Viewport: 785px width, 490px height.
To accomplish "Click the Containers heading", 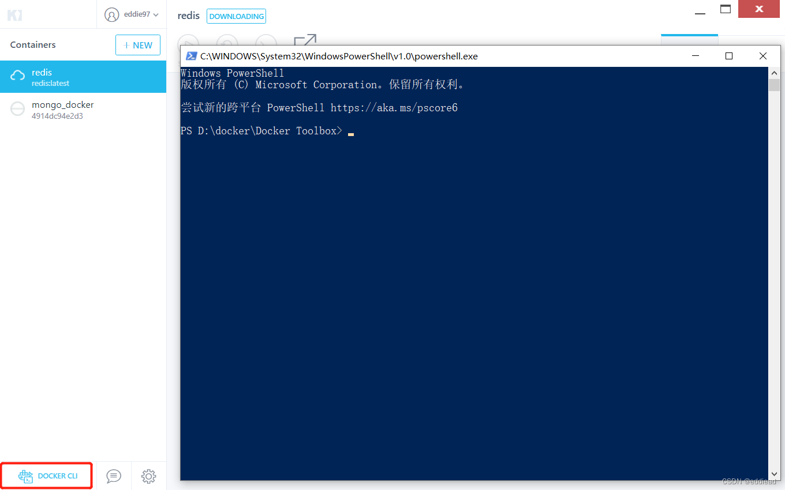I will (x=33, y=45).
